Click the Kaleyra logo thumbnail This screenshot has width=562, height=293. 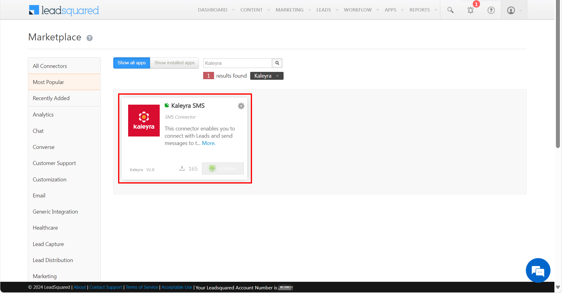click(144, 120)
